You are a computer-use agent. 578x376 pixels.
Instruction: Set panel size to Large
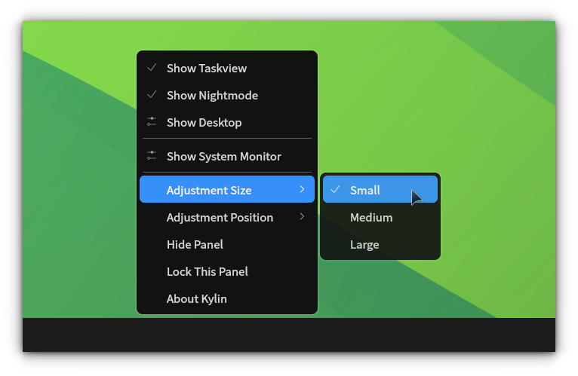[x=364, y=244]
